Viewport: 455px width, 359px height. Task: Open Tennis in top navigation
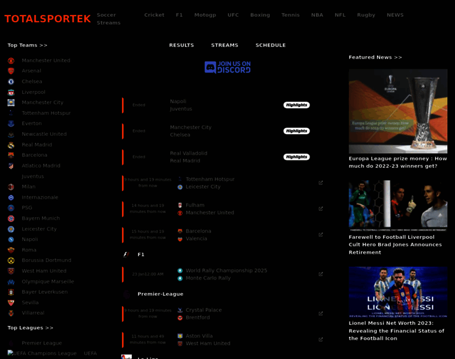[x=290, y=15]
